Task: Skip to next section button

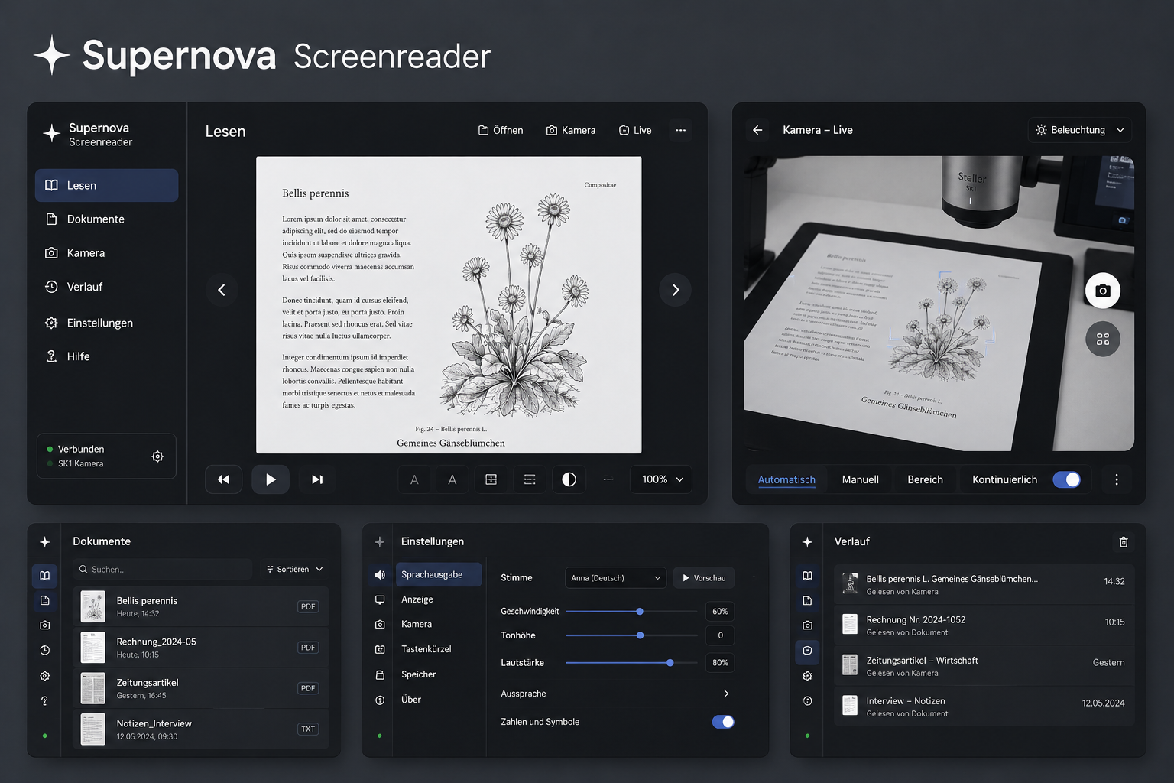Action: tap(317, 479)
